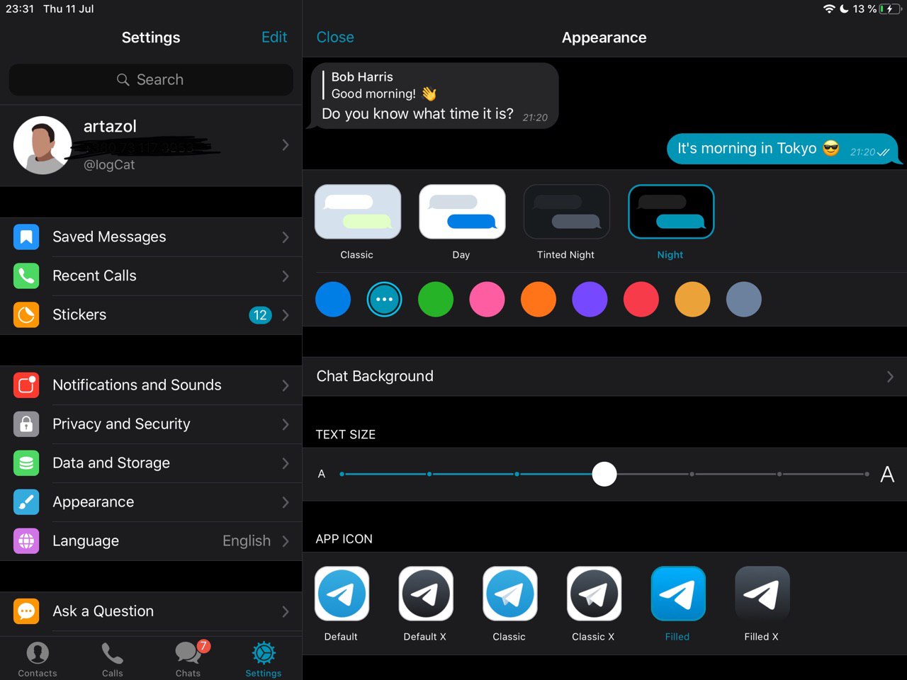Pick the red accent color
907x680 pixels.
pos(641,299)
